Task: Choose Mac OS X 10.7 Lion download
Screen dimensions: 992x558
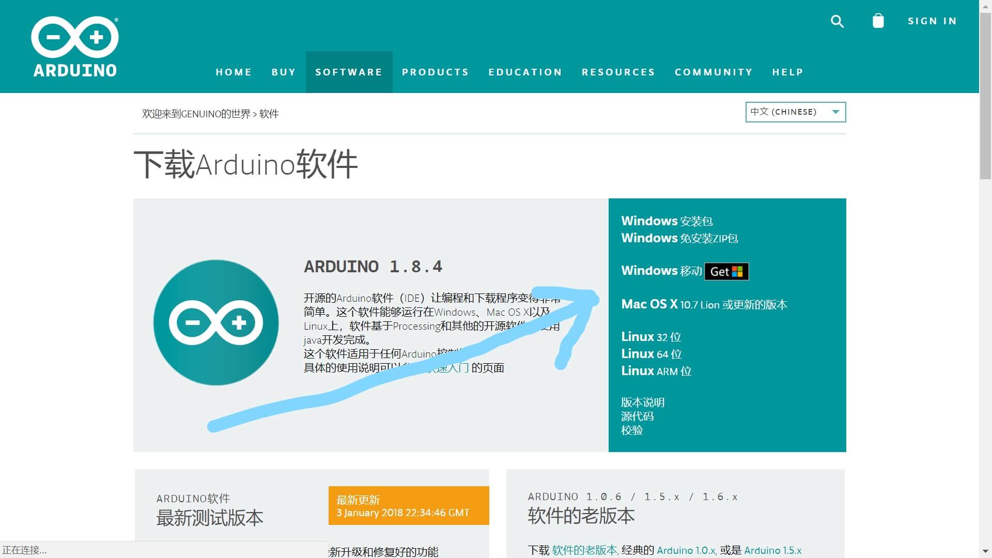Action: (704, 304)
